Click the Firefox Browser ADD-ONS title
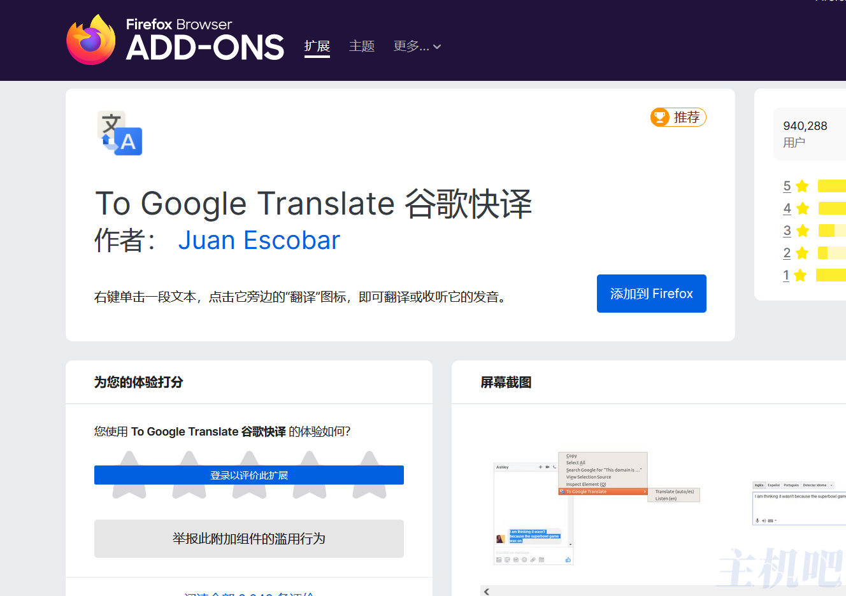846x596 pixels. [205, 39]
